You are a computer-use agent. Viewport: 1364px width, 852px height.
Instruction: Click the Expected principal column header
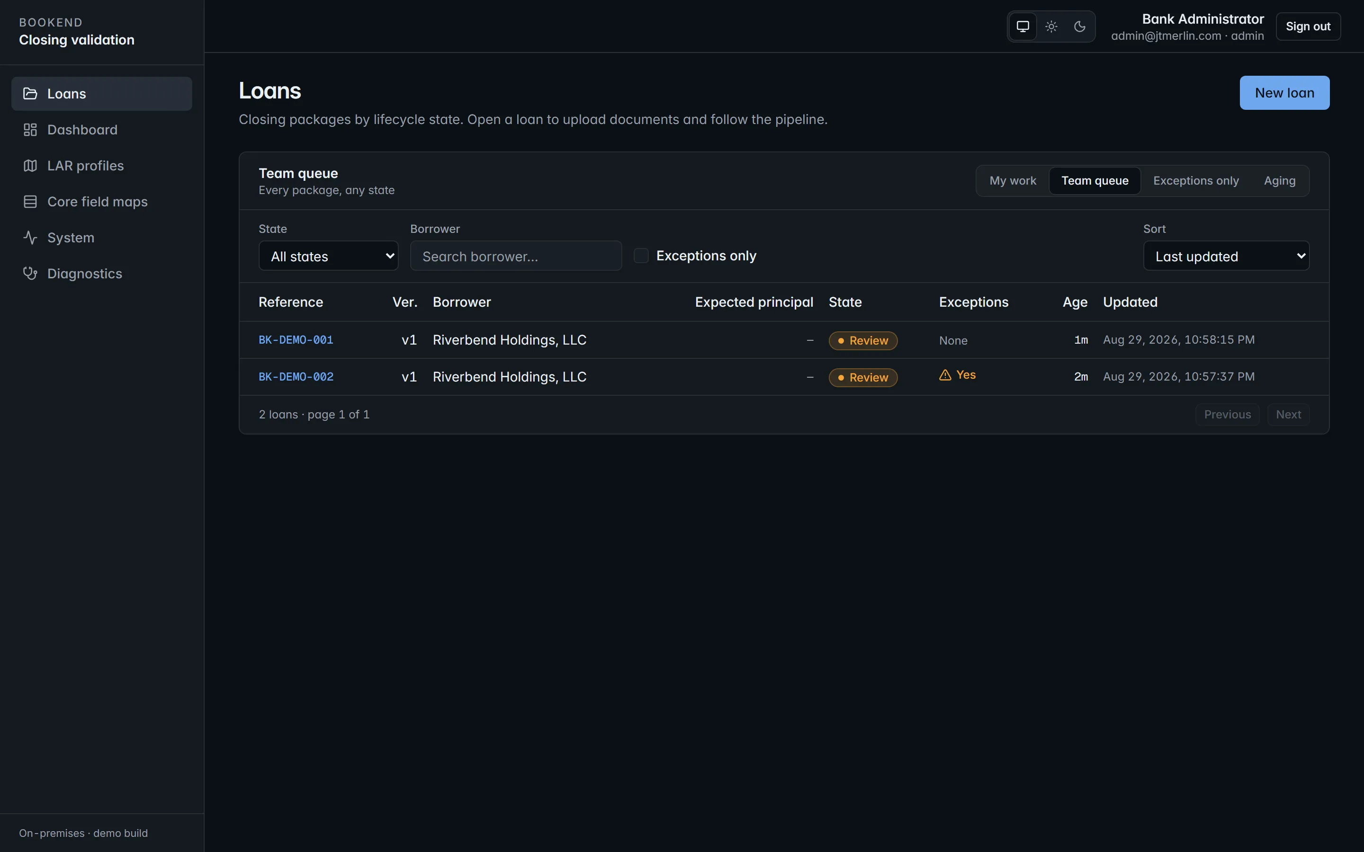click(754, 302)
